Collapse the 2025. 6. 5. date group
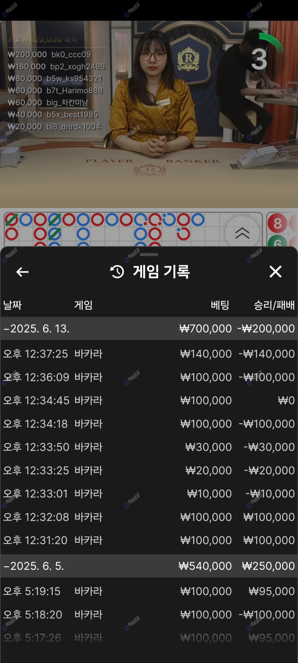This screenshot has height=663, width=298. click(x=149, y=566)
